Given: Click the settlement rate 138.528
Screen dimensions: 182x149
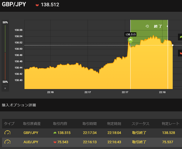Looking at the screenshot, I should pyautogui.click(x=169, y=133).
